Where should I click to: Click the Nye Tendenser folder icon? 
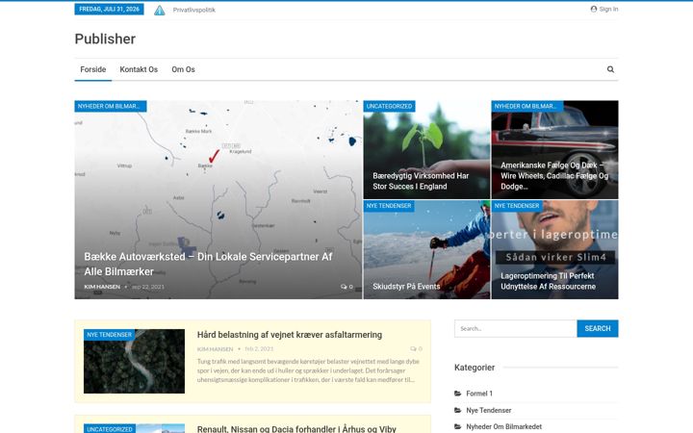click(x=458, y=410)
